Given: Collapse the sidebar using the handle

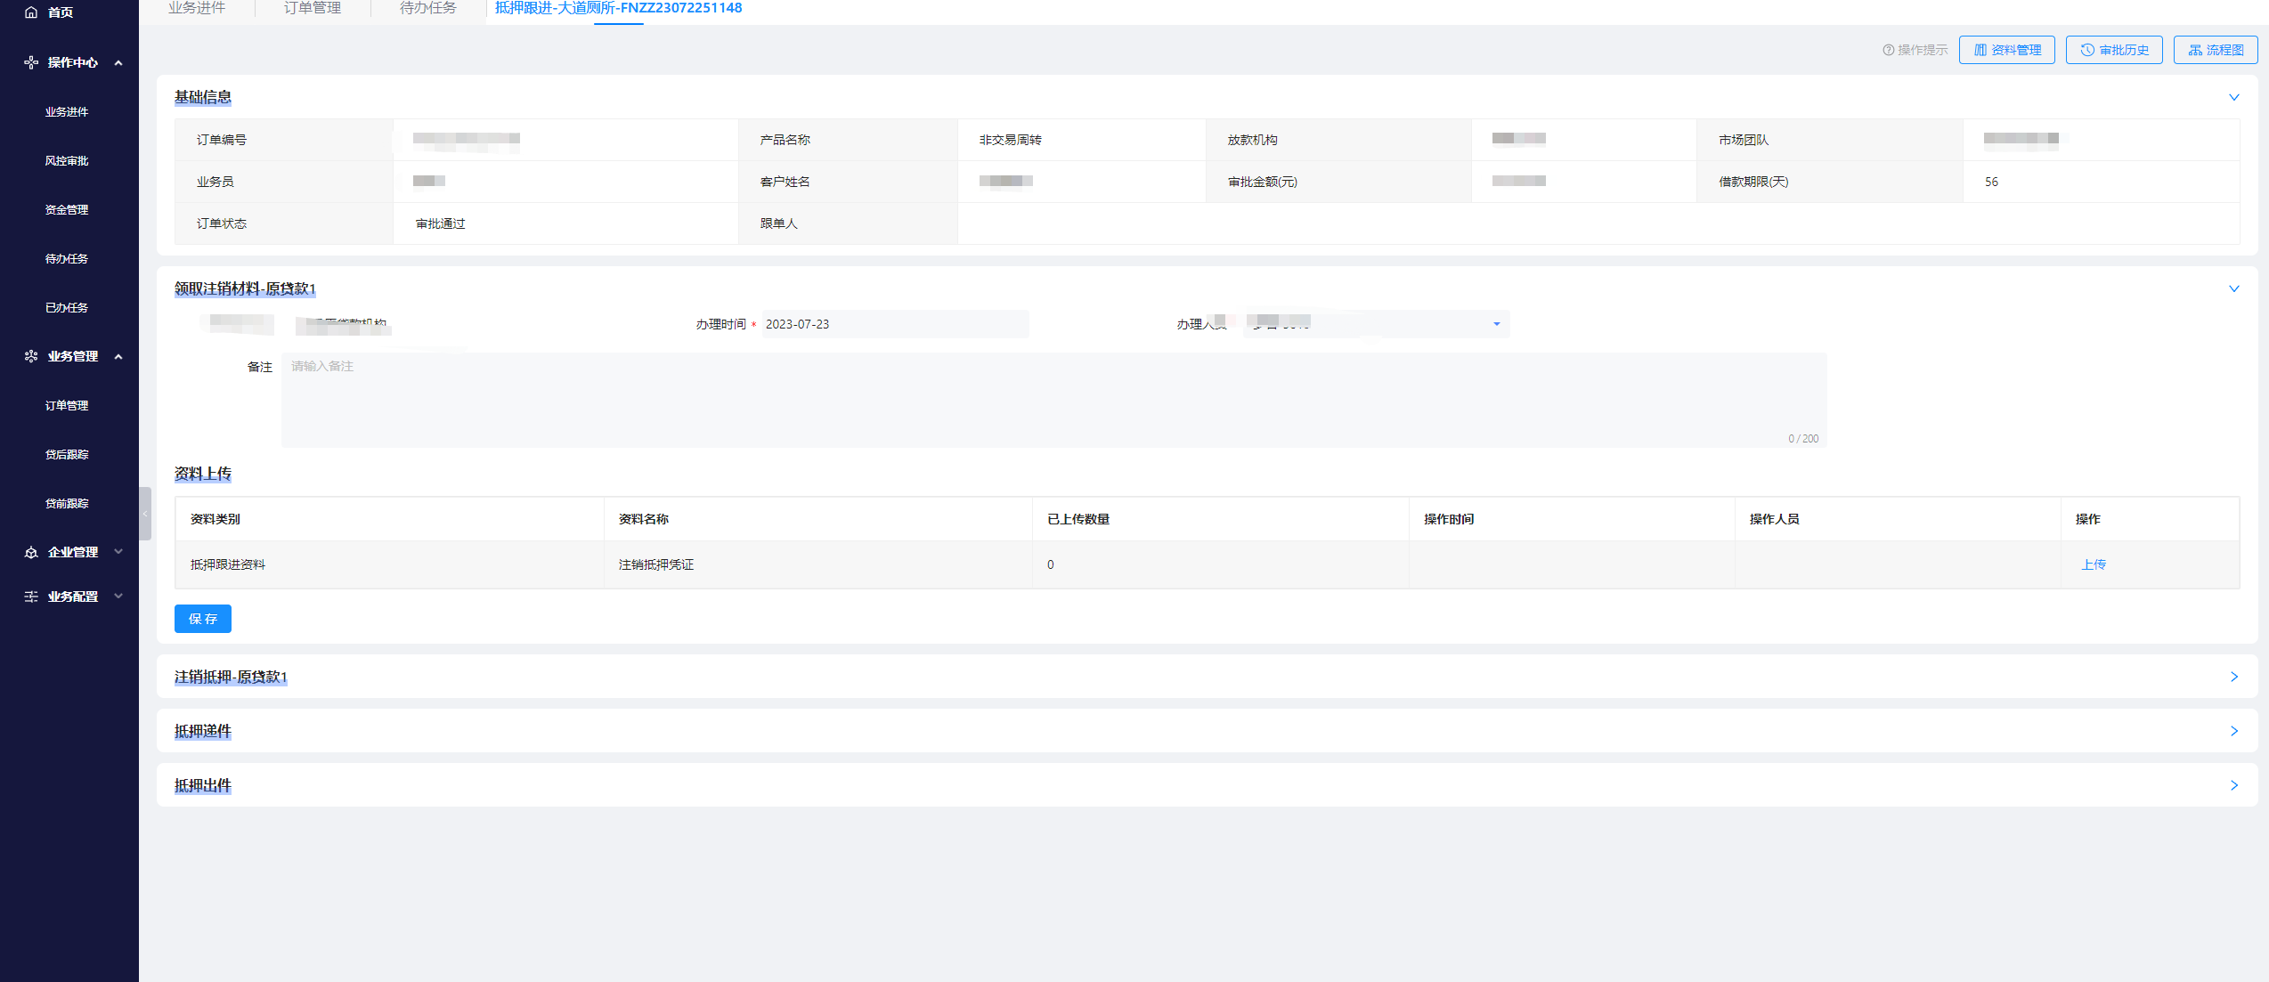Looking at the screenshot, I should click(x=145, y=514).
